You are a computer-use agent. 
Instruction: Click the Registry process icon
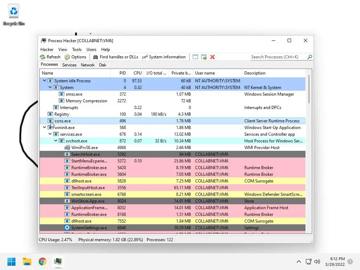(50, 114)
